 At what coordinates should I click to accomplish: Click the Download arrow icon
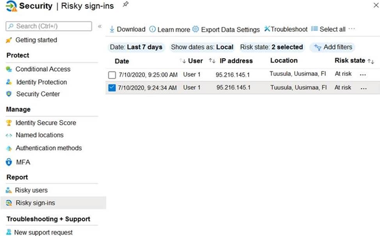point(112,29)
